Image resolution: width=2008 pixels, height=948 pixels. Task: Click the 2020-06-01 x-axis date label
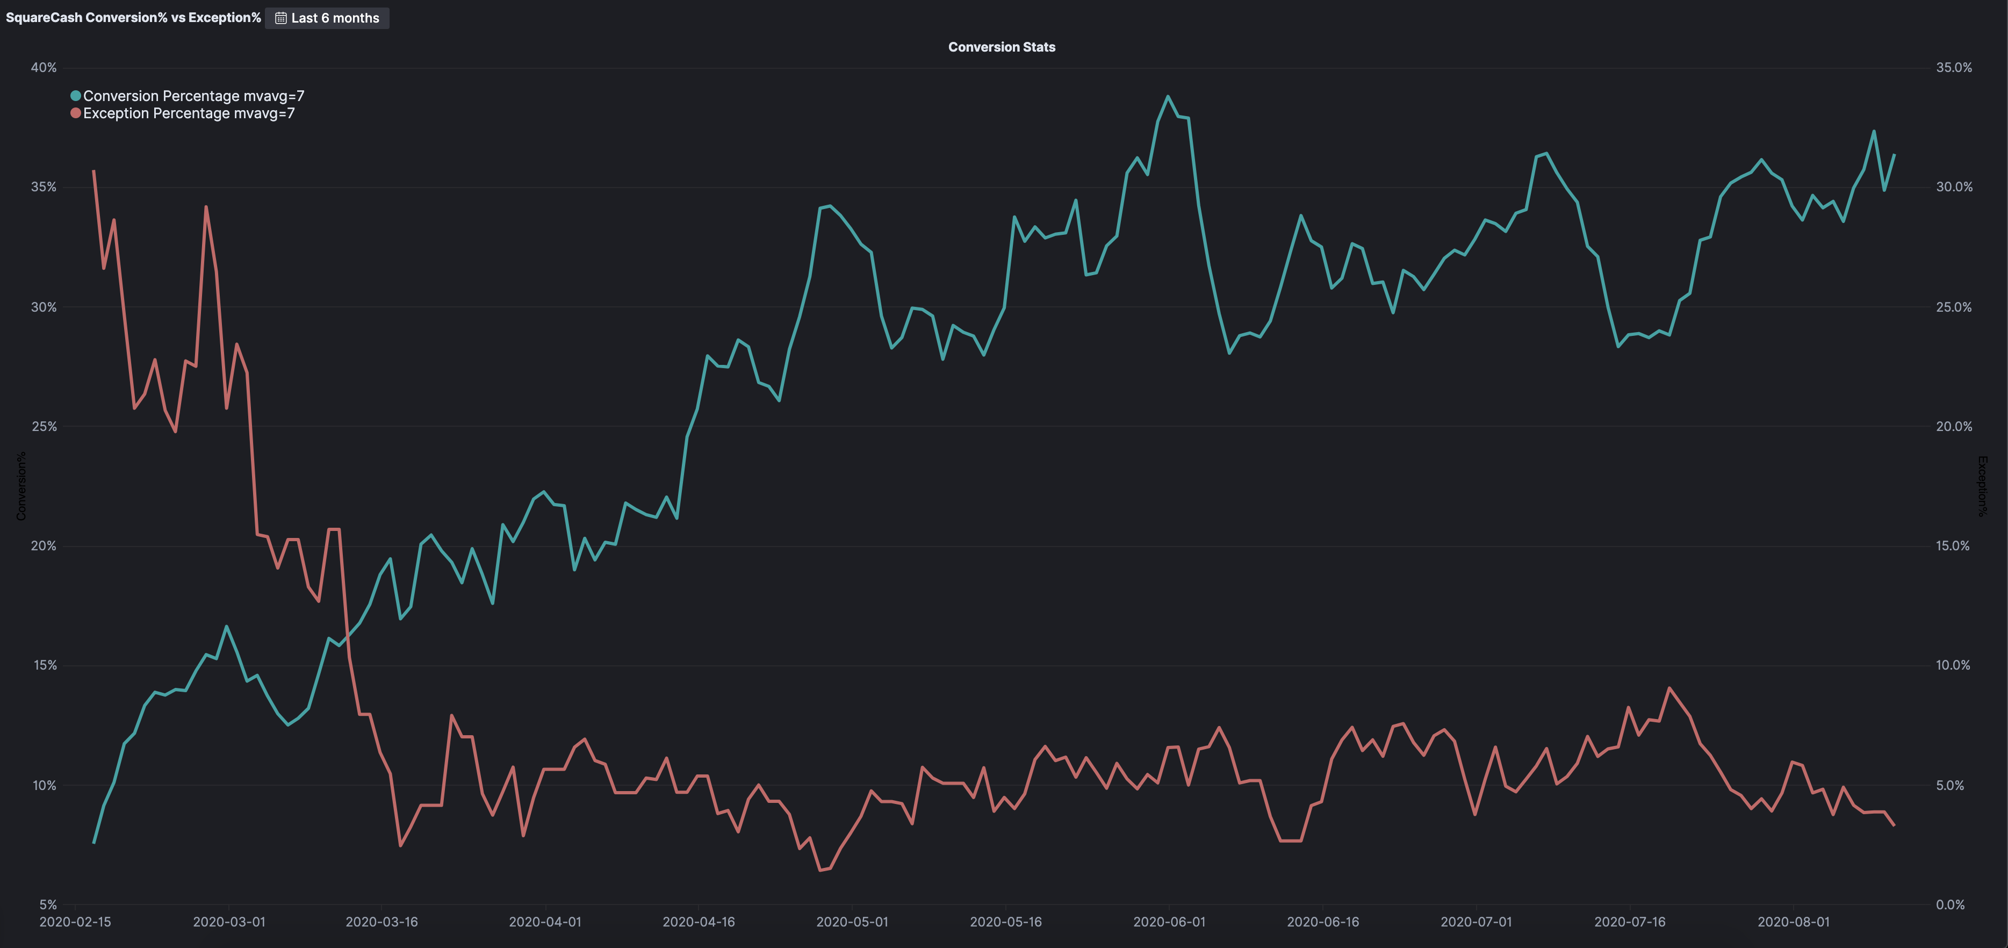pos(1169,922)
